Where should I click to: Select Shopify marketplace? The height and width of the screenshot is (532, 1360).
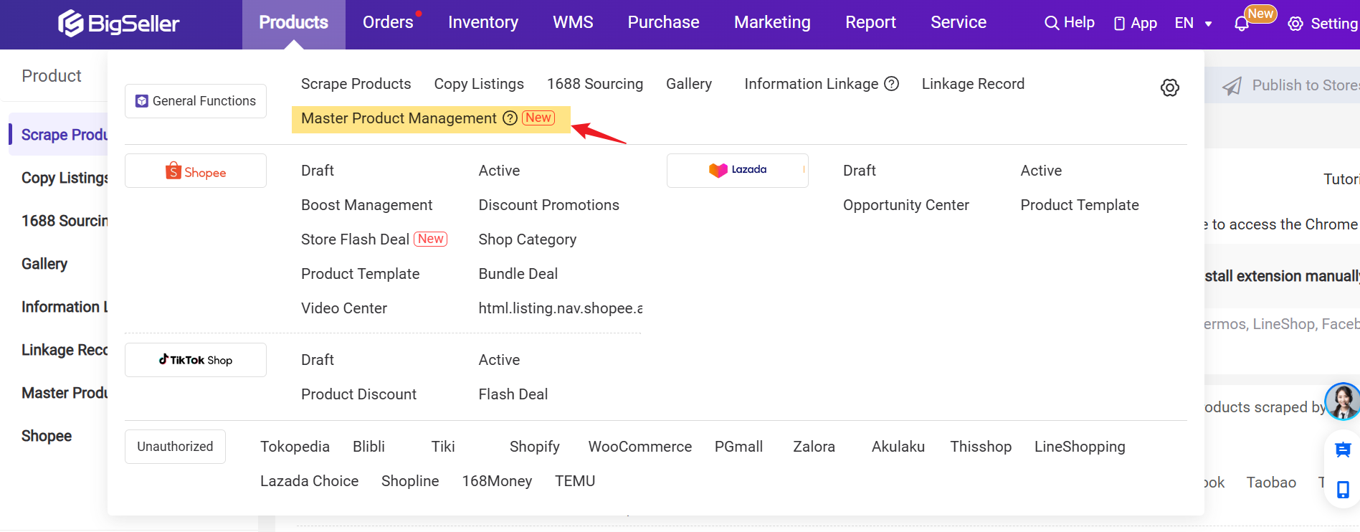535,447
